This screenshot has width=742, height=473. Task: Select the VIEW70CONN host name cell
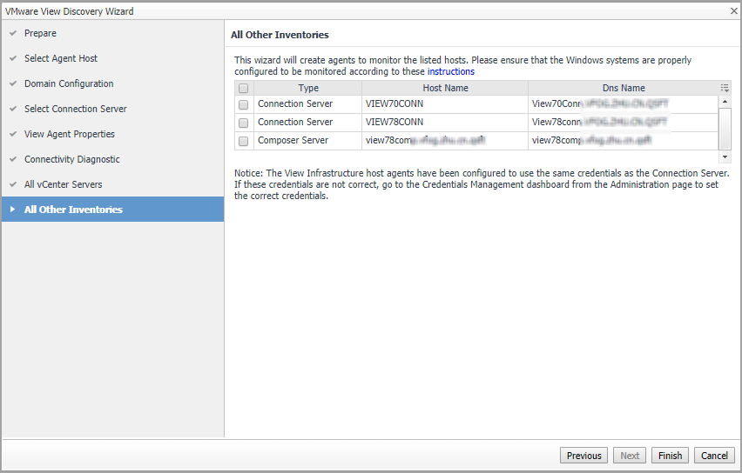(x=445, y=104)
